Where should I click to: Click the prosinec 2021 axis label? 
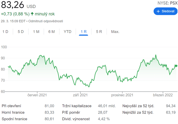(122, 95)
